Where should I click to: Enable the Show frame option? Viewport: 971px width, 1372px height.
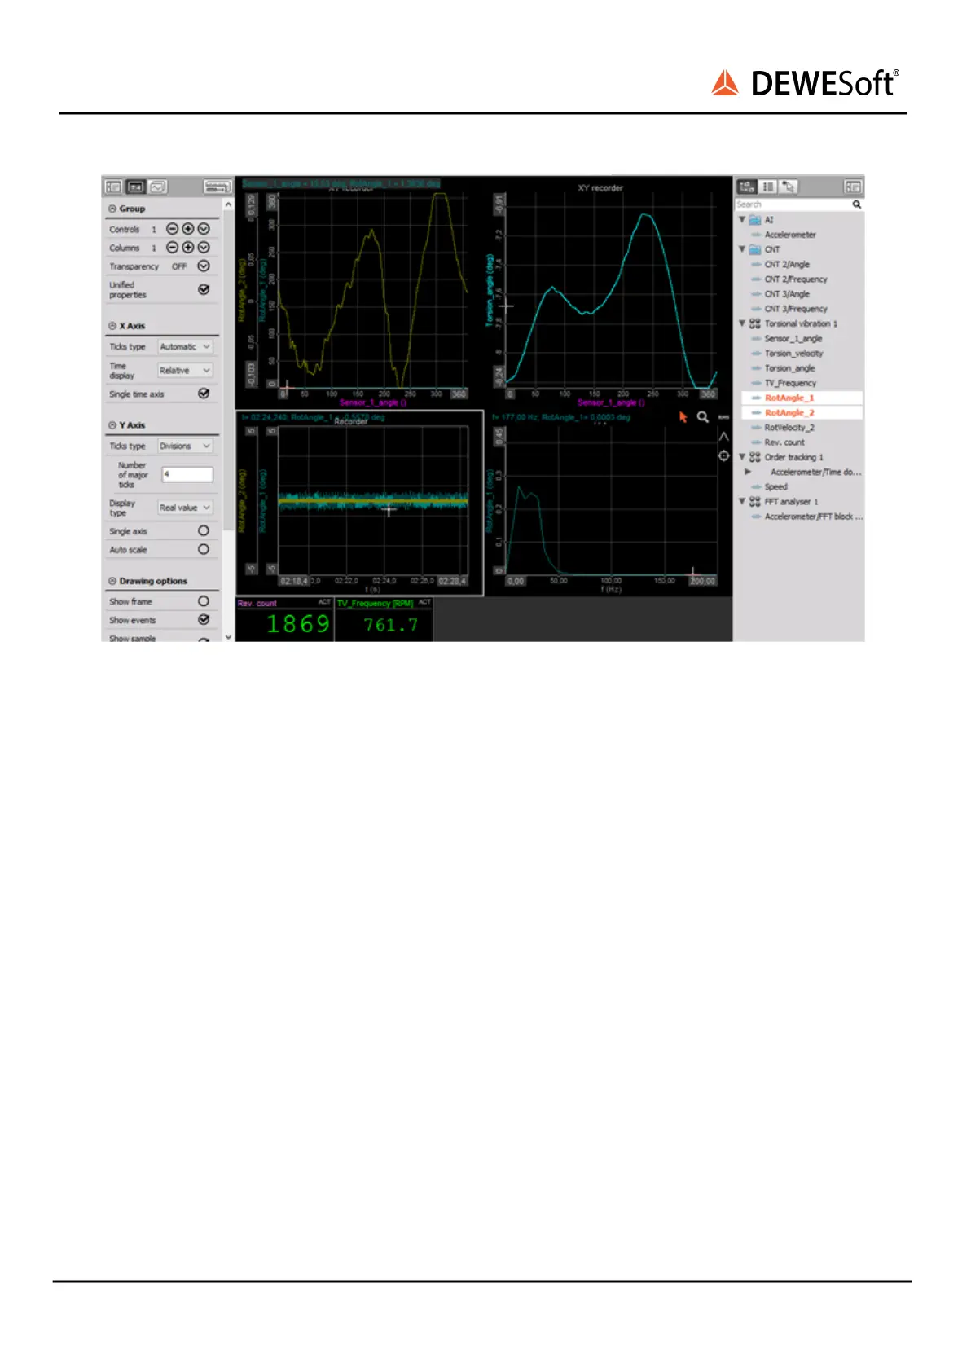[x=204, y=601]
